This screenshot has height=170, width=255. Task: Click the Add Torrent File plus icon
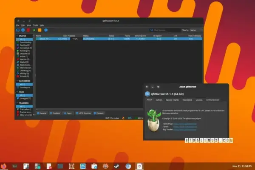[x=23, y=30]
